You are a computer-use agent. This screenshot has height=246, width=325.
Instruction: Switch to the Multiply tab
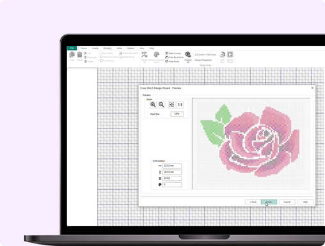pyautogui.click(x=107, y=49)
